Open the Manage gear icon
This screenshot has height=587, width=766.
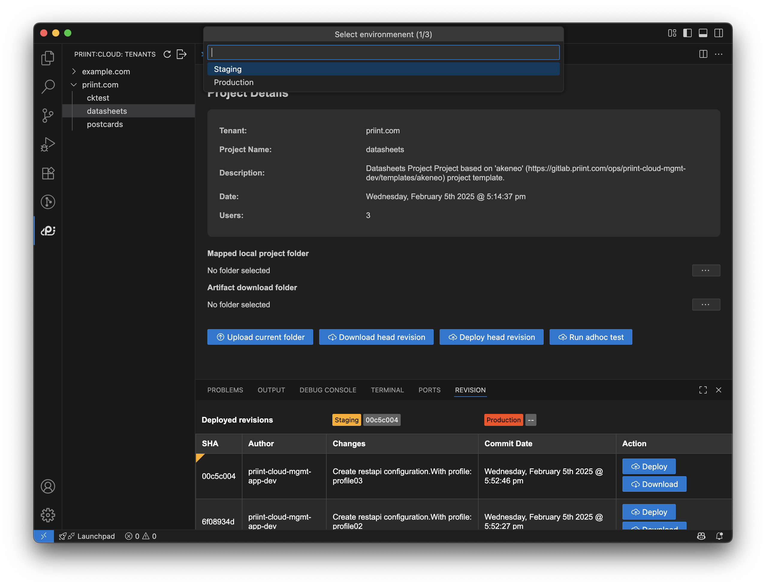[x=48, y=515]
